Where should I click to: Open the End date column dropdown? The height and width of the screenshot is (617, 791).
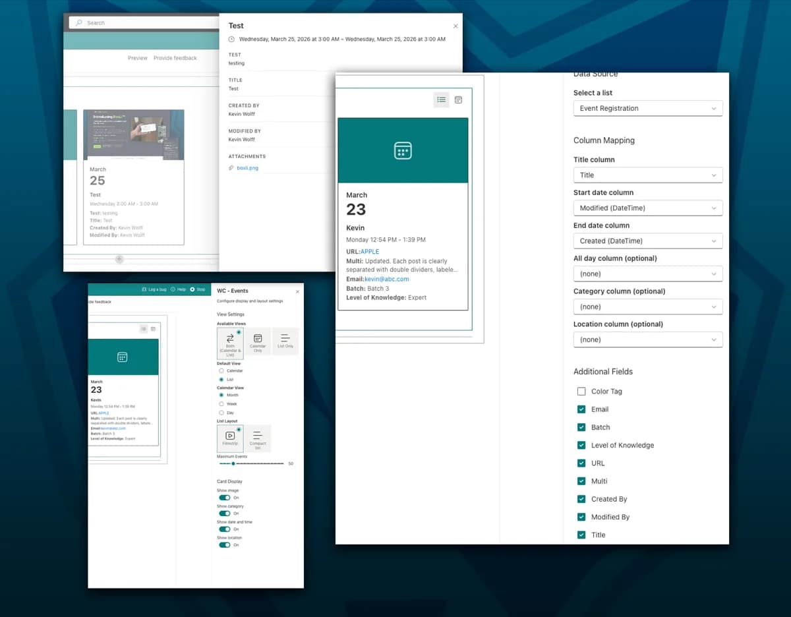[x=648, y=241]
